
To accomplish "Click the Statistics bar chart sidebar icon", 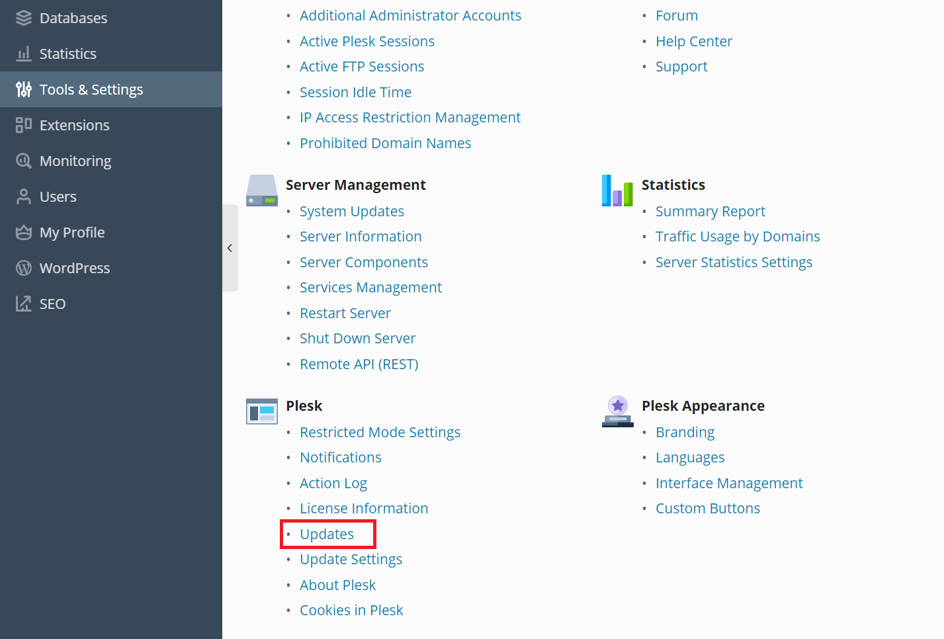I will pos(24,54).
